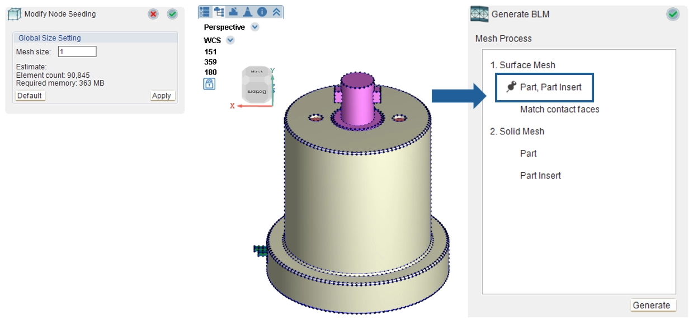Select Part Insert under Solid Mesh
This screenshot has width=693, height=324.
540,175
